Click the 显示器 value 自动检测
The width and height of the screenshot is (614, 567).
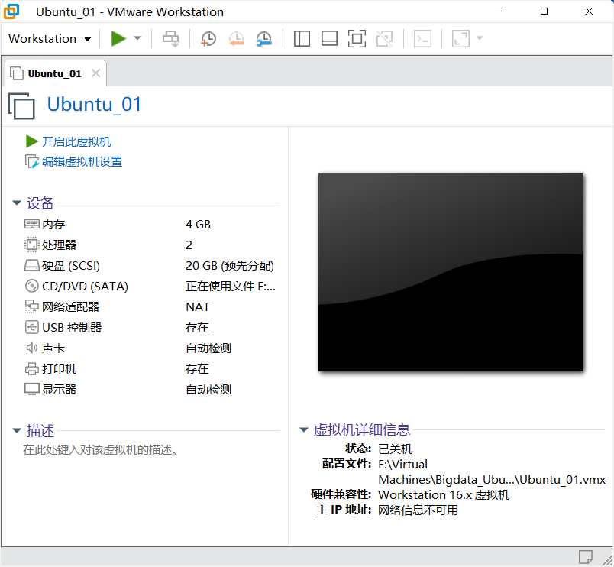[x=208, y=390]
